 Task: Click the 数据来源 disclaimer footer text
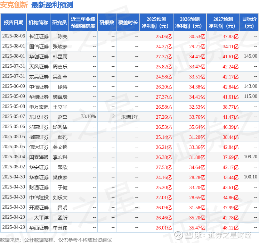(56, 240)
